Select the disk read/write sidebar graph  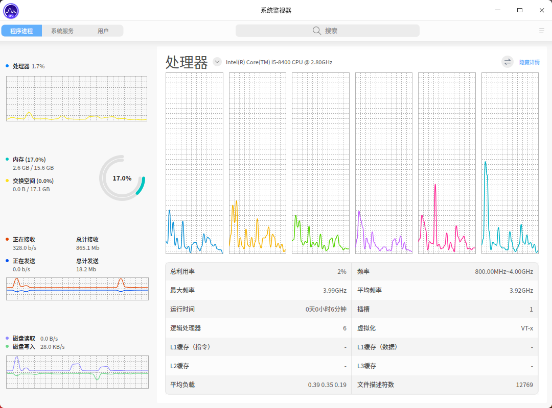[77, 372]
